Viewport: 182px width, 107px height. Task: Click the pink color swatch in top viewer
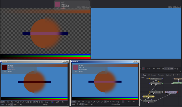click(x=58, y=4)
